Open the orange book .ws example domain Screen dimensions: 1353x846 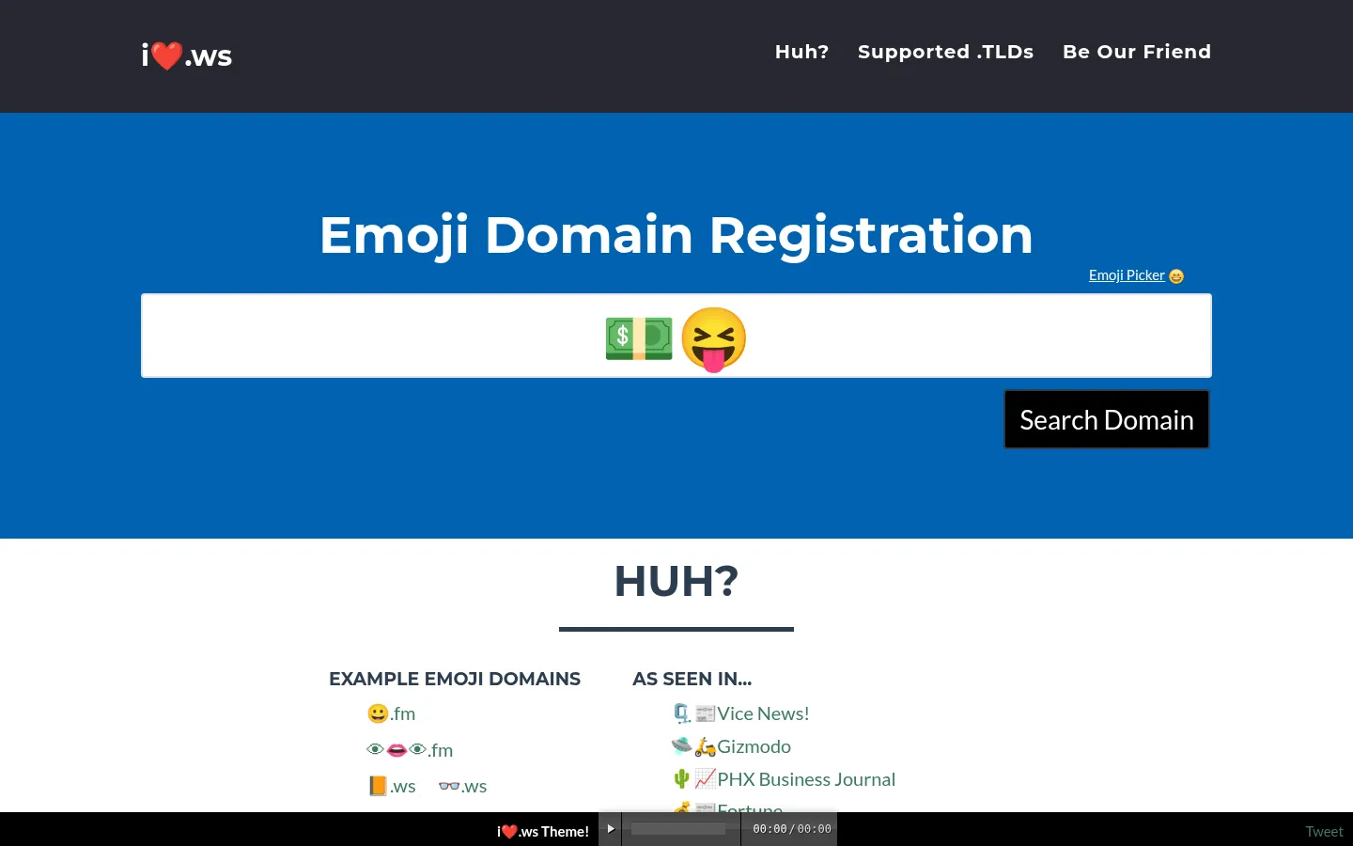point(392,786)
